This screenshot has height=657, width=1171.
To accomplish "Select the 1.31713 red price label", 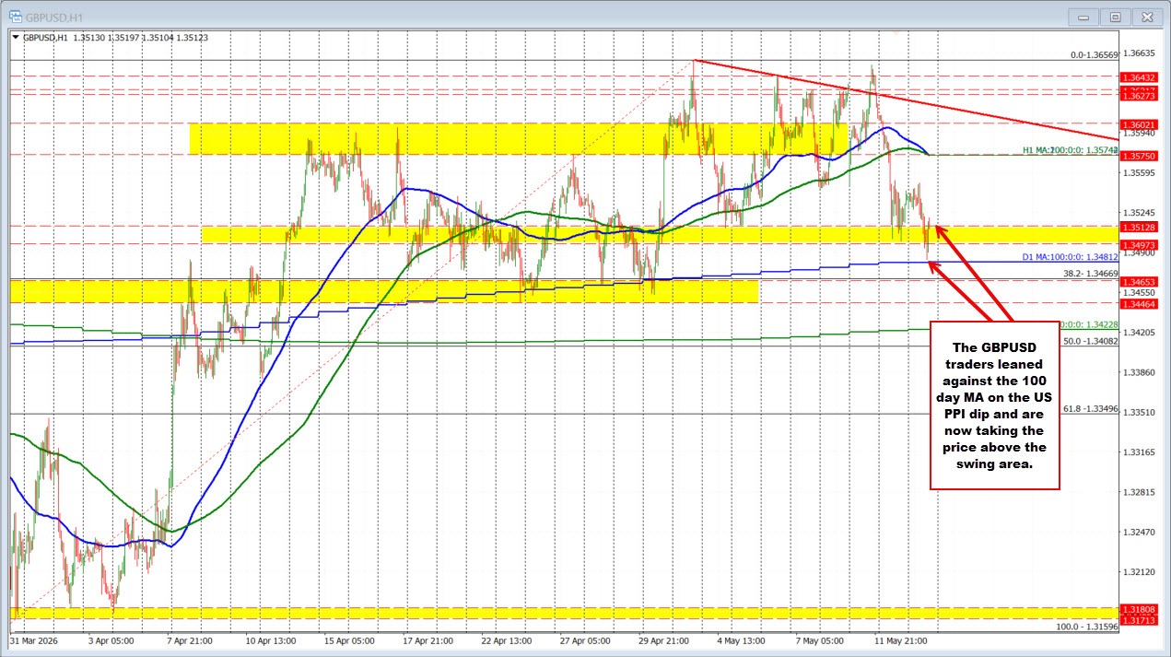I will pos(1140,620).
